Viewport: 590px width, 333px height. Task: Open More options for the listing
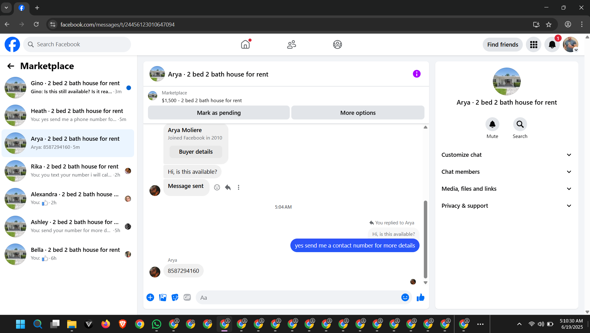(358, 113)
